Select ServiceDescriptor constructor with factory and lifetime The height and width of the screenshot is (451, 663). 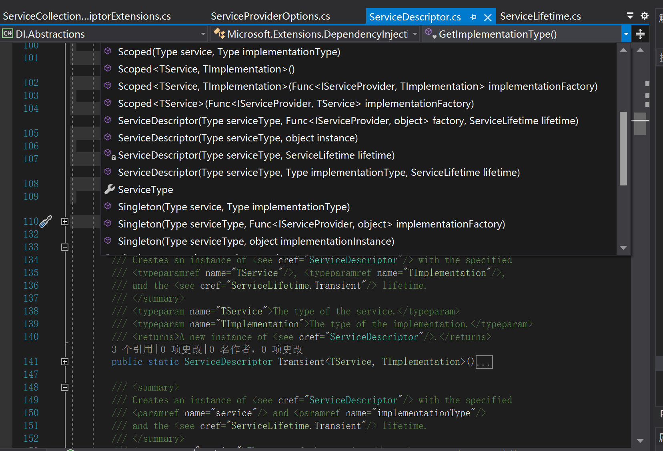click(x=348, y=121)
